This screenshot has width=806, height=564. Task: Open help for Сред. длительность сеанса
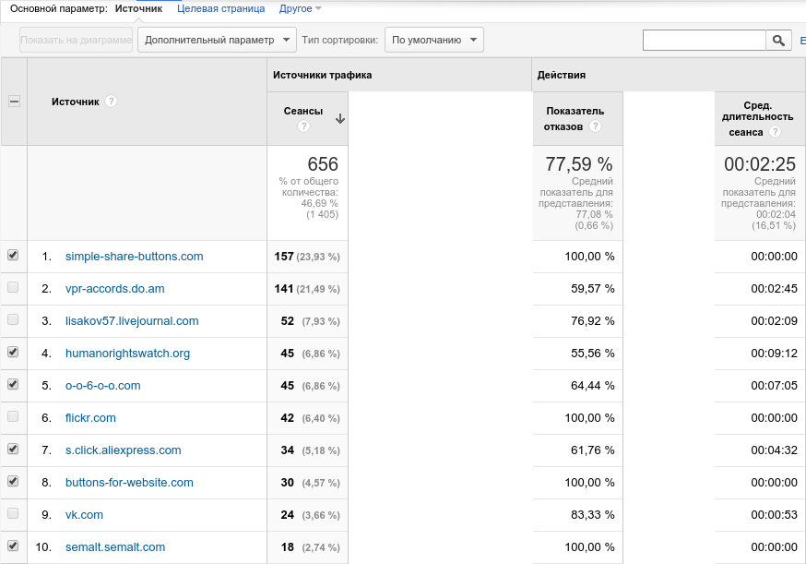coord(775,132)
